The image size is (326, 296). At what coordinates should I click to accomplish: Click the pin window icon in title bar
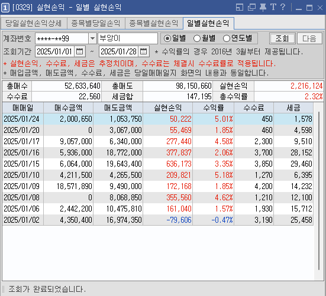263,8
